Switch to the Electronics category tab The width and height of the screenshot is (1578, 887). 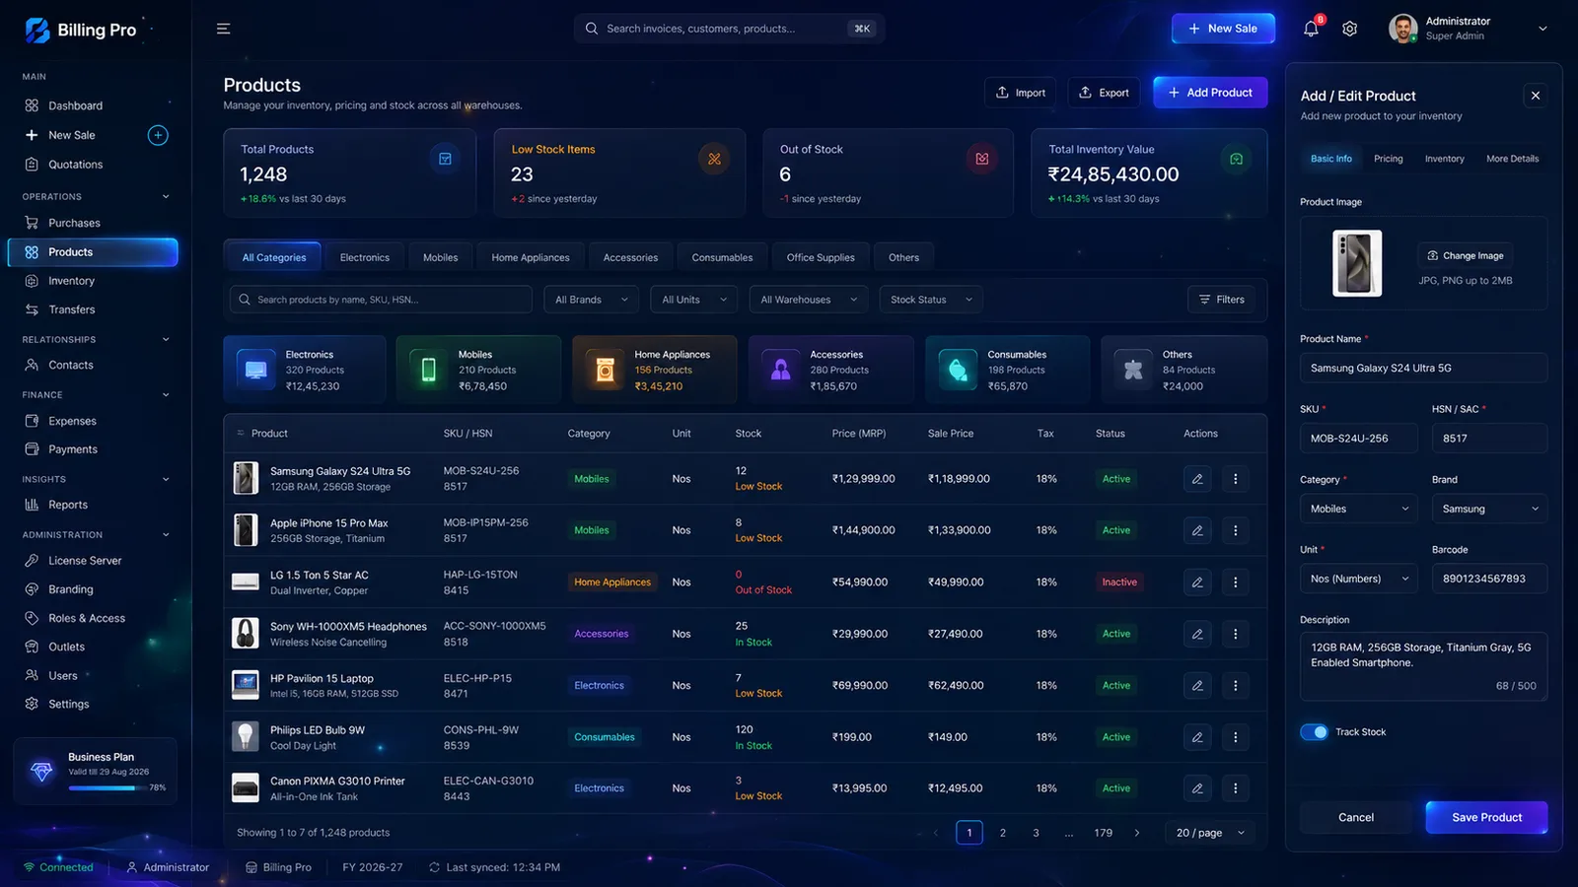(x=365, y=257)
